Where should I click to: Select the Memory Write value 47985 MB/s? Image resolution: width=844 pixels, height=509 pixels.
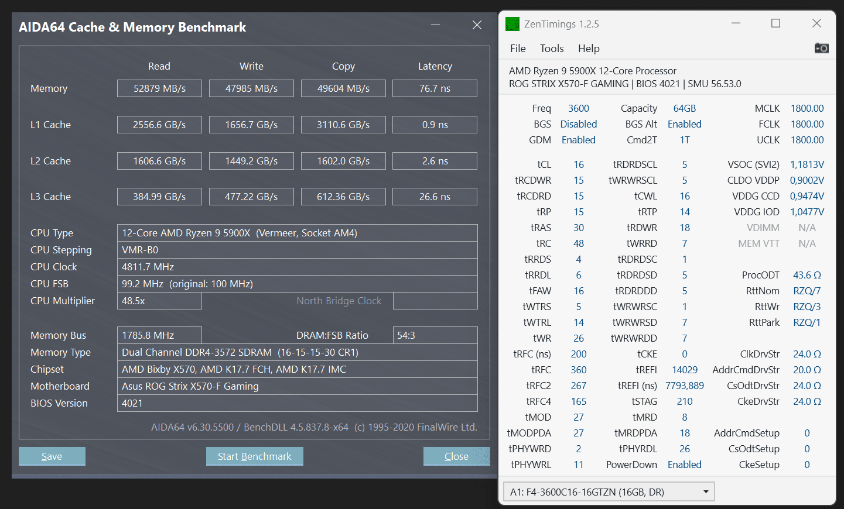pyautogui.click(x=251, y=88)
